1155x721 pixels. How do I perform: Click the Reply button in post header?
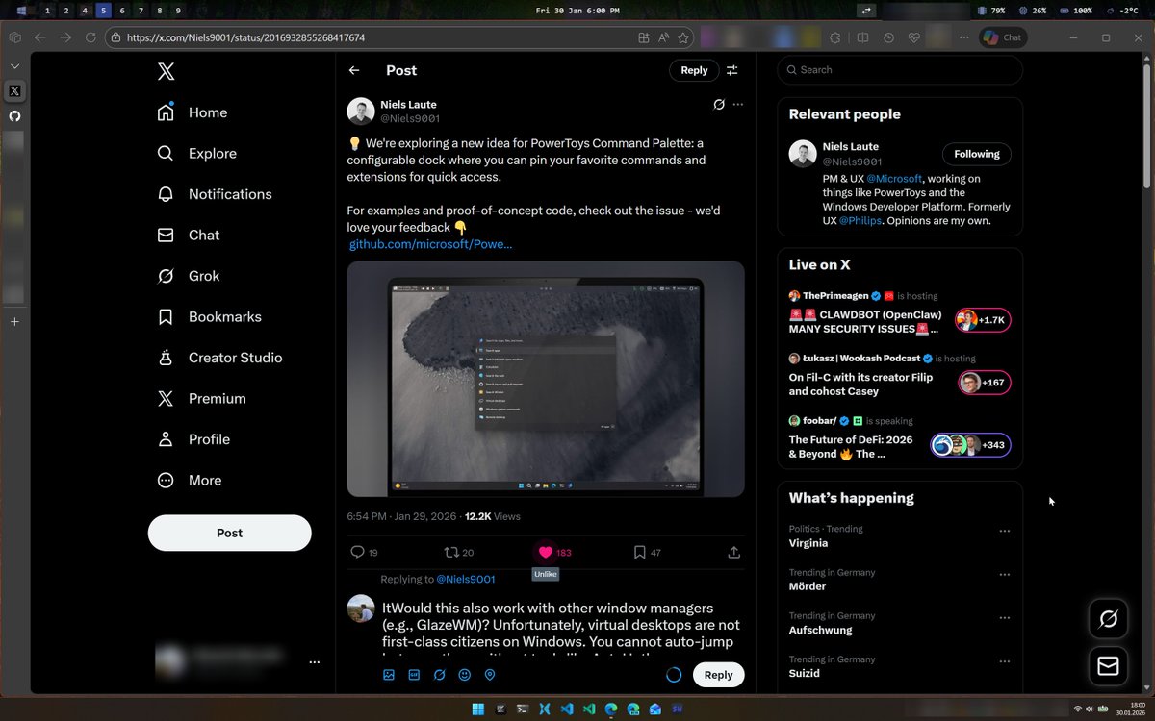[x=694, y=70]
